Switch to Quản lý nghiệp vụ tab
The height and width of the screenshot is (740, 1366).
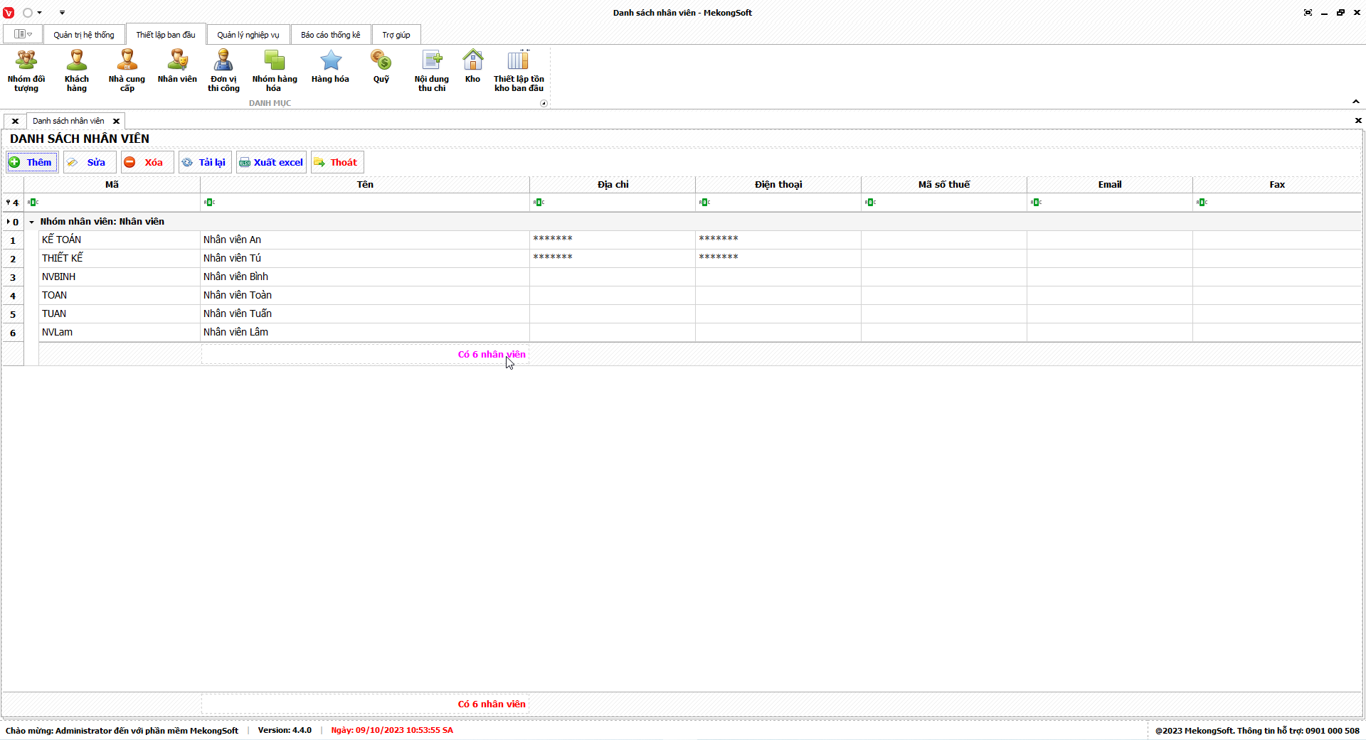pos(248,35)
